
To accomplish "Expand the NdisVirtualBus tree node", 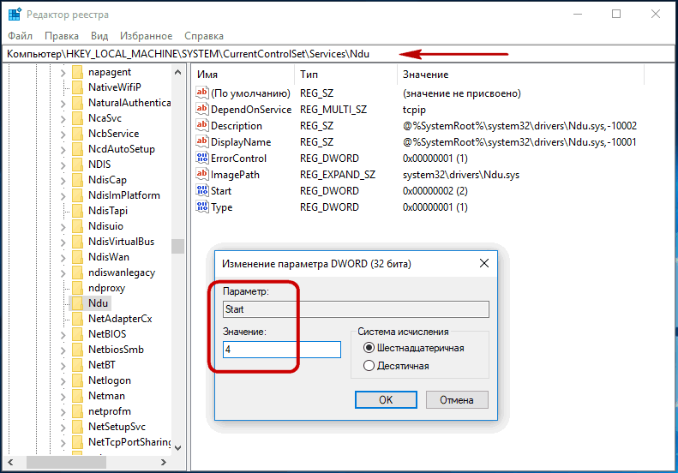I will (x=63, y=242).
